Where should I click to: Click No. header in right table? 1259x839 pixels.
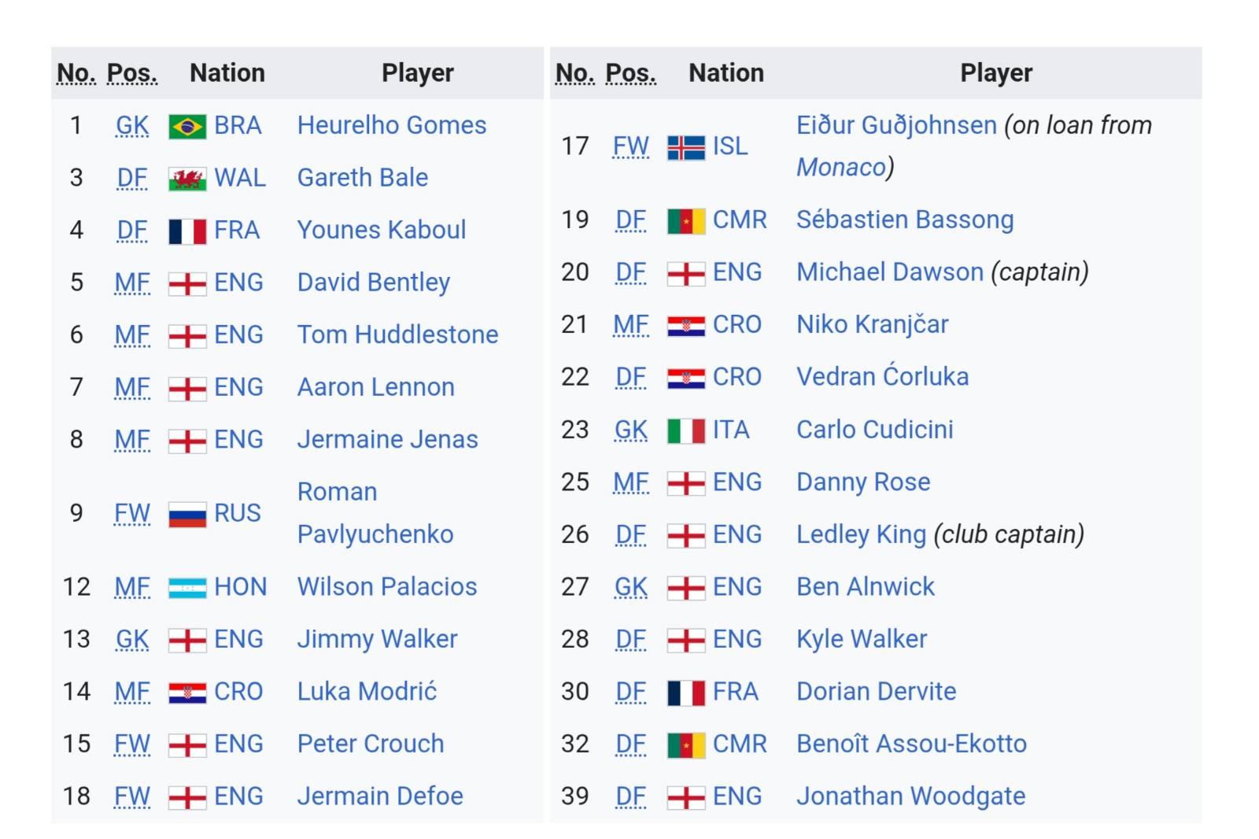575,73
